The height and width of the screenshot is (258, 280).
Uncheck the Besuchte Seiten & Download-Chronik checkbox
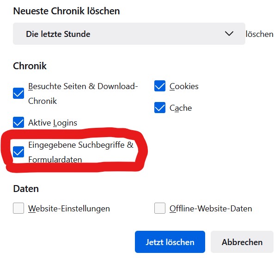(x=18, y=93)
